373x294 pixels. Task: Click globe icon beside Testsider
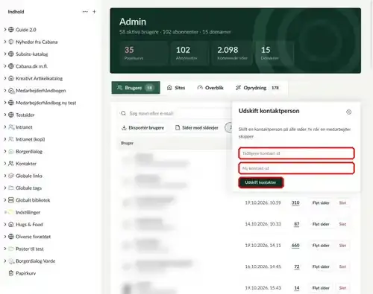click(11, 115)
